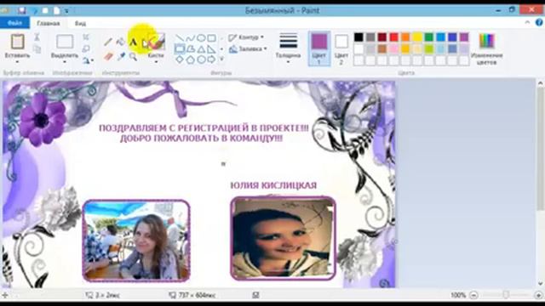Choose the Diamond shape
The width and height of the screenshot is (545, 306).
coord(180,59)
